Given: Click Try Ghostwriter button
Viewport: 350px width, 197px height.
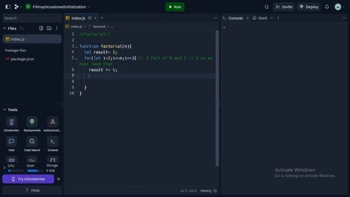Looking at the screenshot, I should pos(28,179).
